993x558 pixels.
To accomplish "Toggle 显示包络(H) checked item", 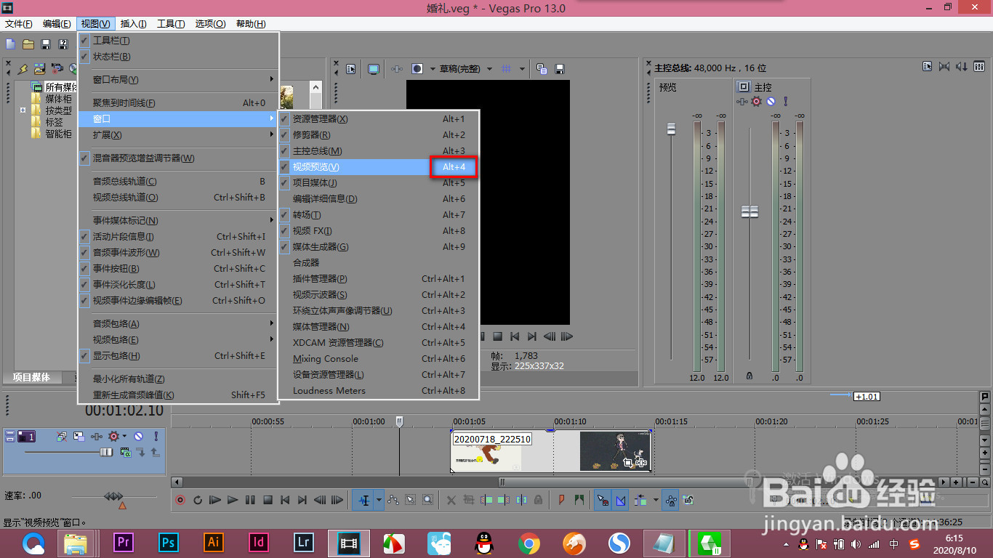I will [178, 356].
